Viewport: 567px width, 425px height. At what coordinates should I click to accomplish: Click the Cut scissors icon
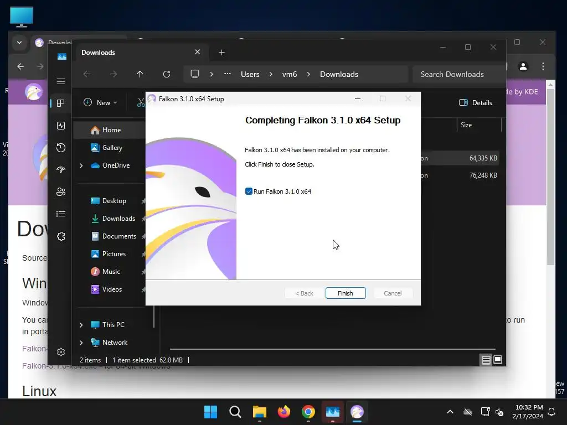point(141,102)
